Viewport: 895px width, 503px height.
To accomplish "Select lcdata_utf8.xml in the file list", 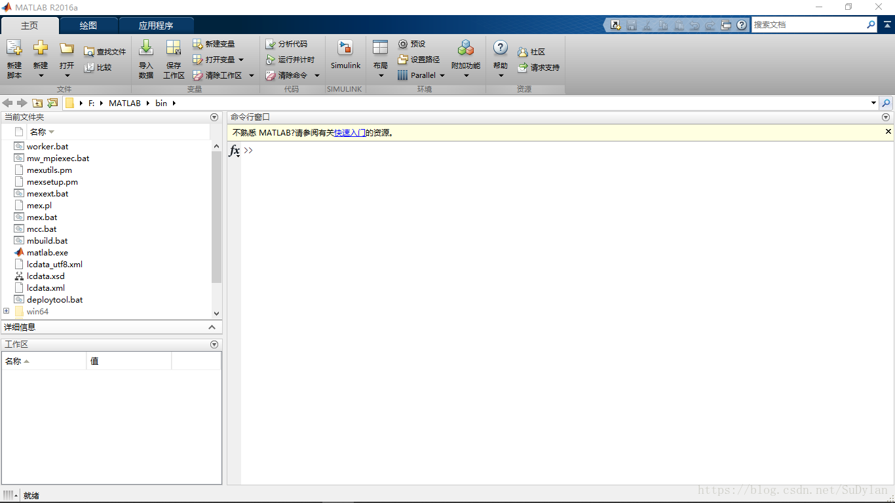I will tap(54, 265).
